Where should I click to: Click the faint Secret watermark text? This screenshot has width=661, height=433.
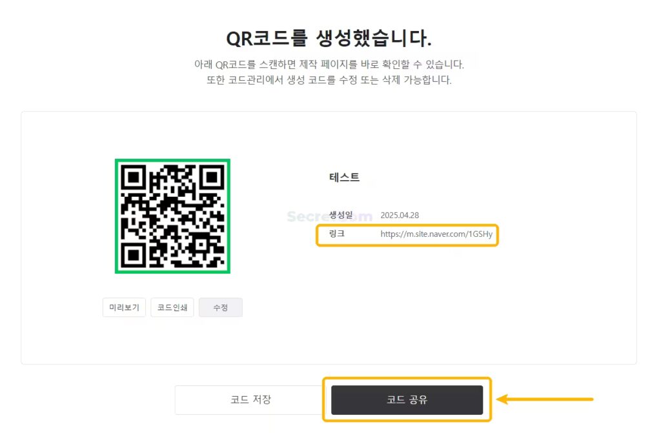tap(330, 217)
